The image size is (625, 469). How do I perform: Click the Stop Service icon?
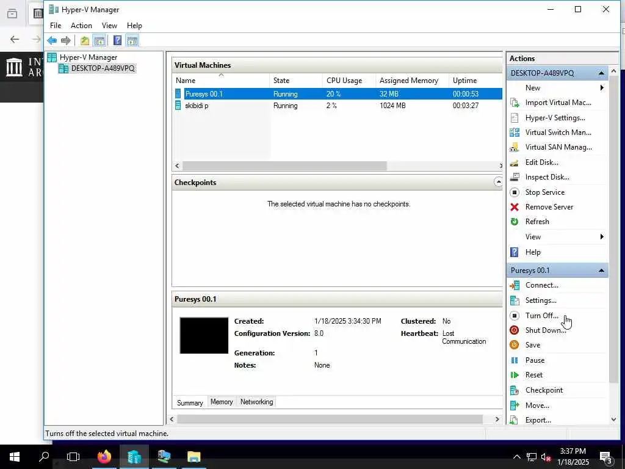click(515, 192)
